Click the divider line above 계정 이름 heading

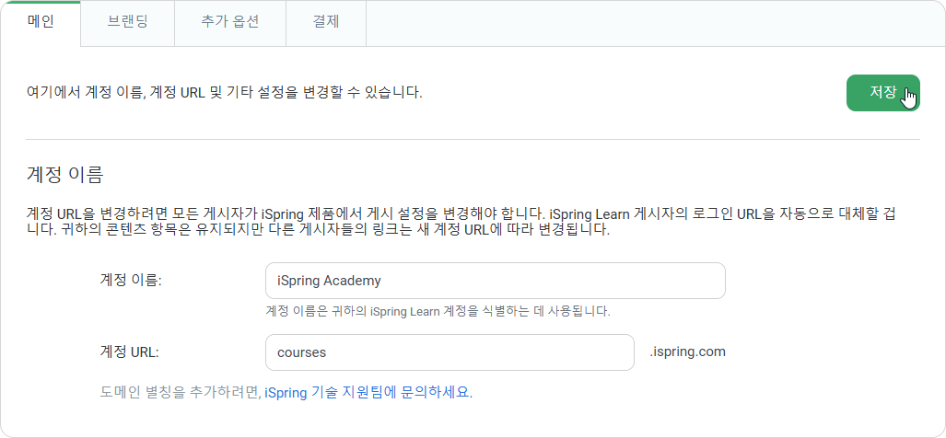473,140
